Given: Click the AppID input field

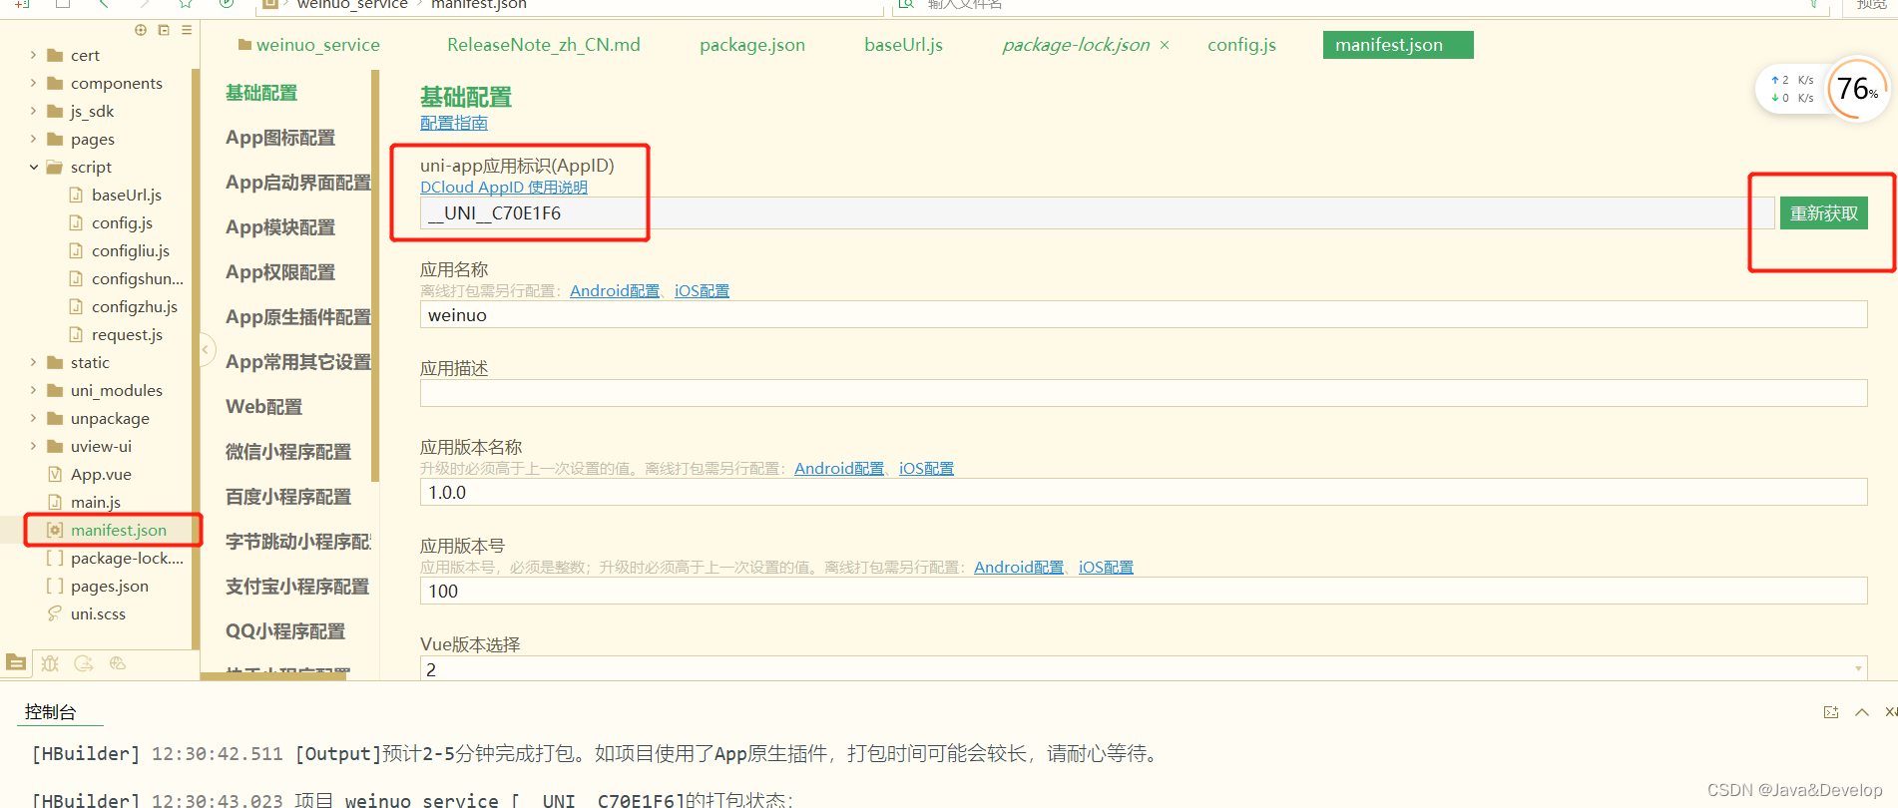Looking at the screenshot, I should pos(1097,213).
